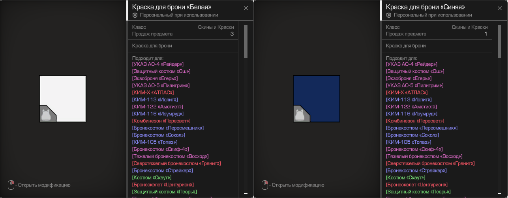This screenshot has height=198, width=508.
Task: Click armor icon on white paint swatch
Action: coord(47,115)
